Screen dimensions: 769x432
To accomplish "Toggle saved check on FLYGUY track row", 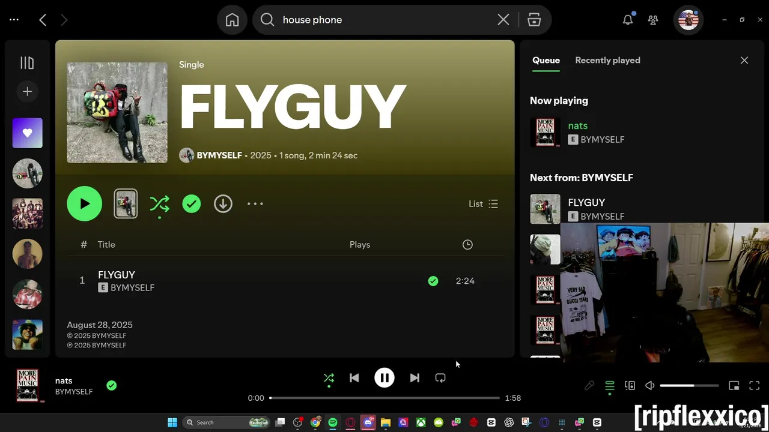I will (433, 281).
